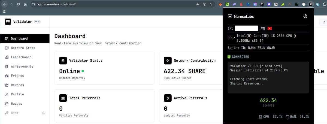Click the Network Contribution lightning icon

[x=168, y=61]
